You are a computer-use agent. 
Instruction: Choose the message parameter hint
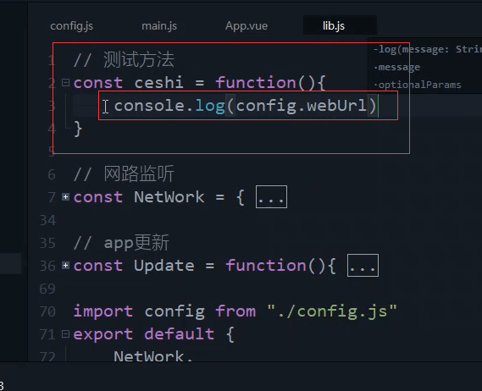(x=397, y=67)
